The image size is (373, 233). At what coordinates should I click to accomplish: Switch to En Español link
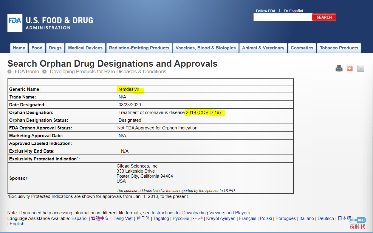pyautogui.click(x=293, y=11)
